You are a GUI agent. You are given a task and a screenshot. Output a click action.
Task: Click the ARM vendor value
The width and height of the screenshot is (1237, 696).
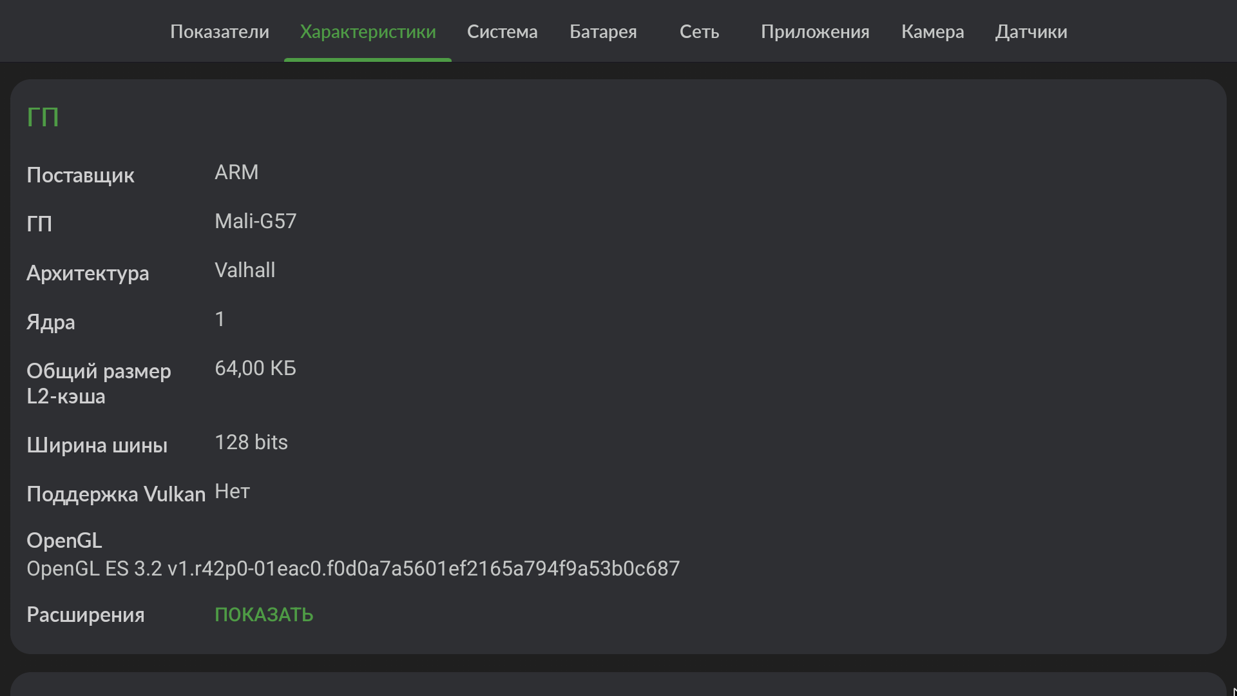236,172
